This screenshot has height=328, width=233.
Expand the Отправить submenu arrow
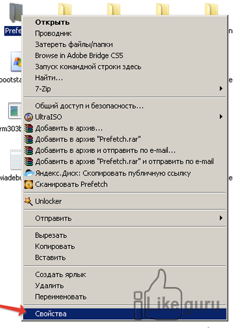[x=221, y=218]
